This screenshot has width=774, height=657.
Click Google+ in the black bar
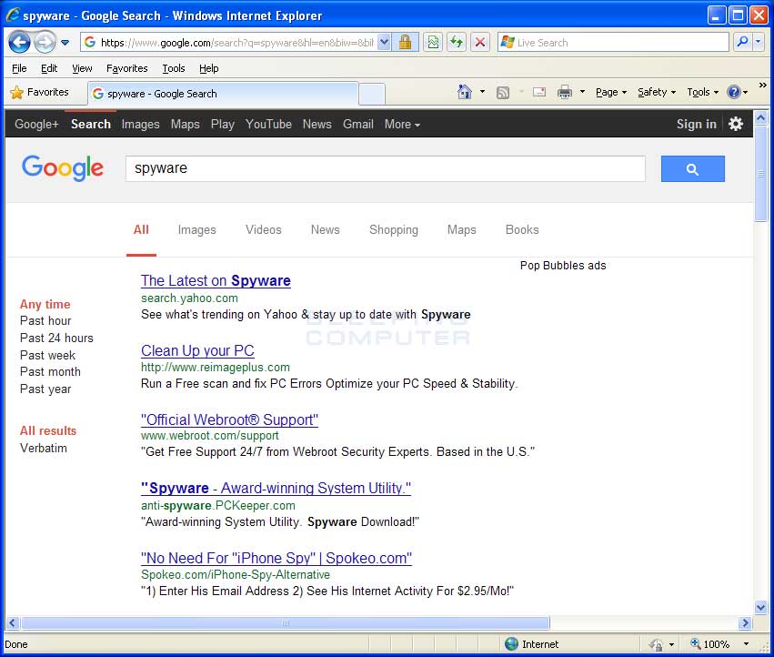pos(36,124)
